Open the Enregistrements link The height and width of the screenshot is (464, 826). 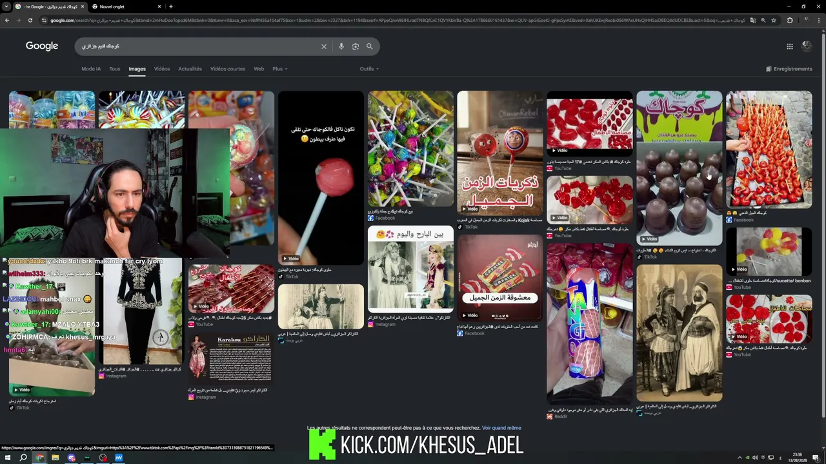pyautogui.click(x=789, y=69)
